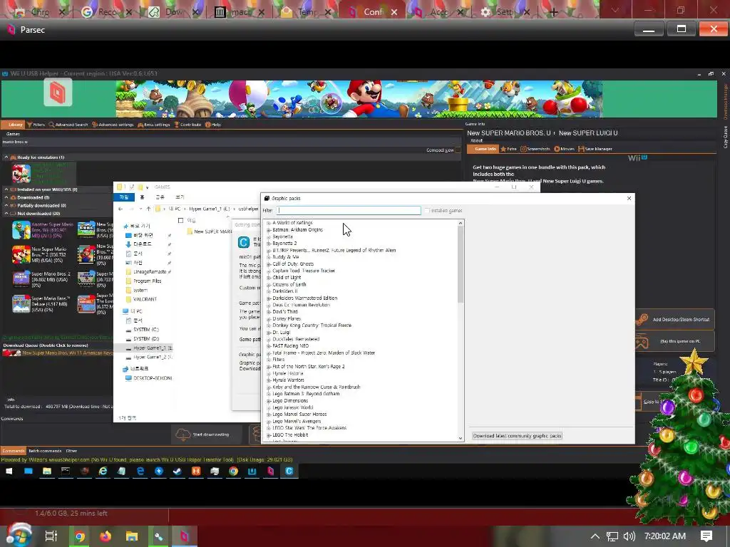730x547 pixels.
Task: Toggle the Compact view checkbox
Action: (458, 150)
